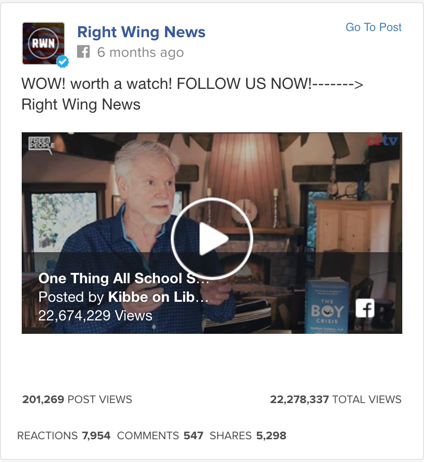Play the video with center play button
The width and height of the screenshot is (424, 462).
(x=211, y=238)
